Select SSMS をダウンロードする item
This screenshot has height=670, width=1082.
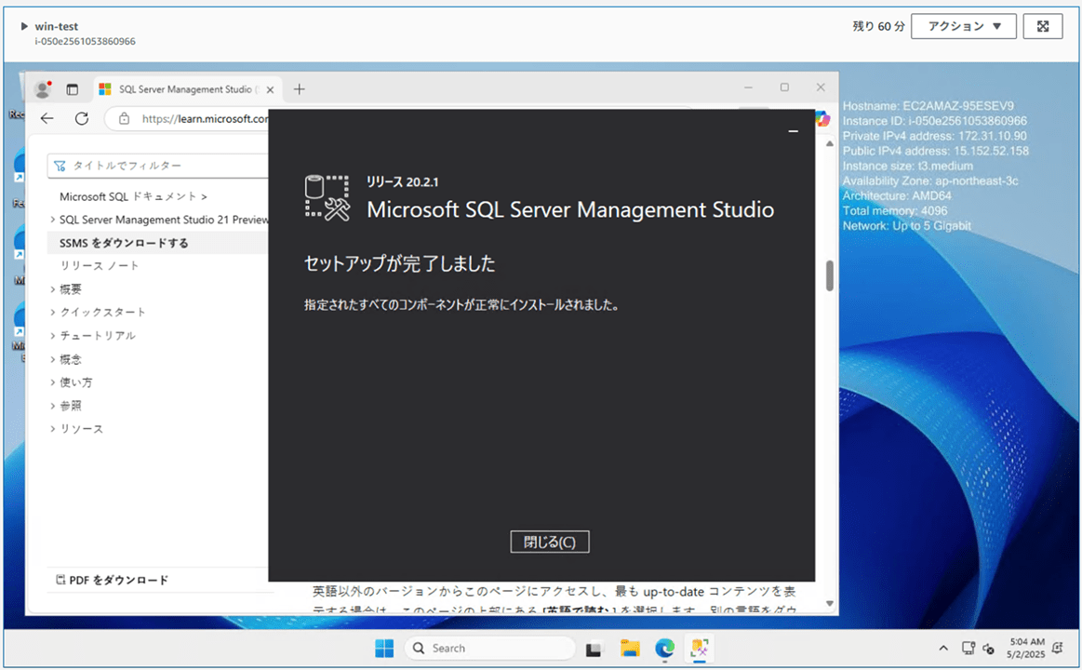(x=124, y=243)
